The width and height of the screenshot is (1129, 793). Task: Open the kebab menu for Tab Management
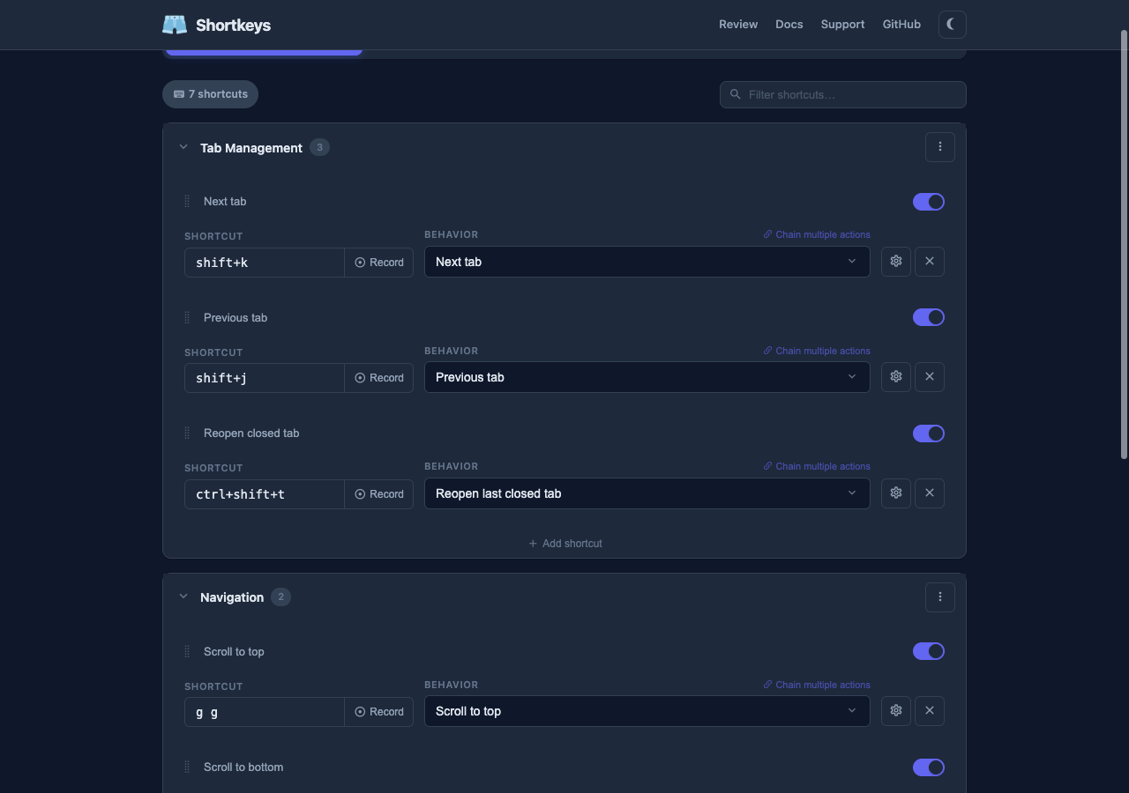[x=939, y=146]
